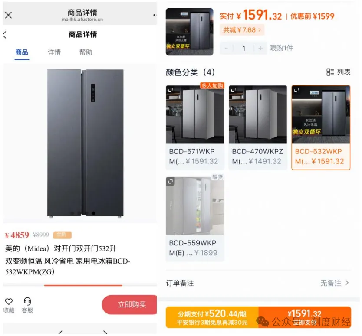Tap the red 立即购买 button
Image resolution: width=362 pixels, height=336 pixels.
point(129,304)
